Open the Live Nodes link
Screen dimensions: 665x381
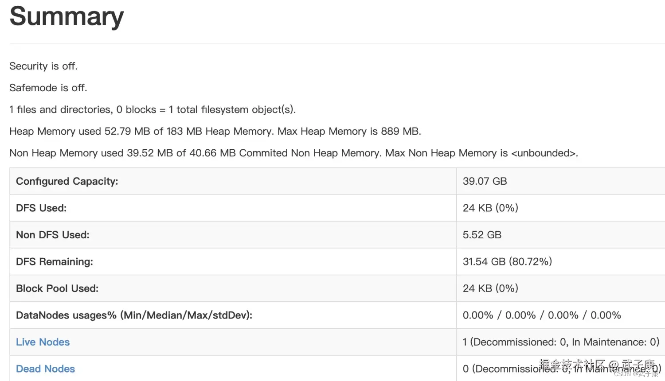43,342
